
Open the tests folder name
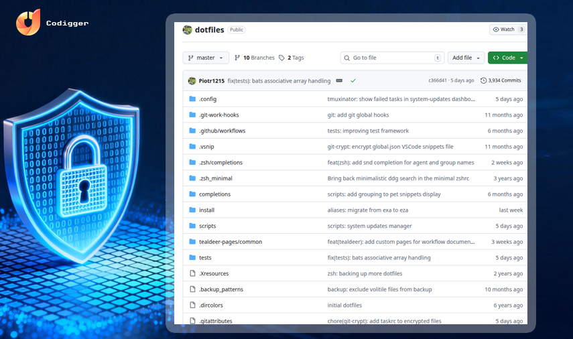point(205,257)
